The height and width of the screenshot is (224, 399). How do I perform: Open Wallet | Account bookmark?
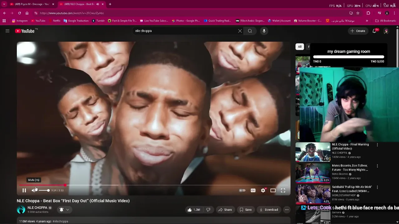(279, 21)
